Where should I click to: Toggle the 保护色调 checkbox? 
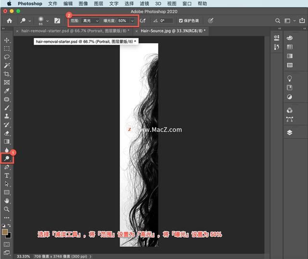point(181,21)
